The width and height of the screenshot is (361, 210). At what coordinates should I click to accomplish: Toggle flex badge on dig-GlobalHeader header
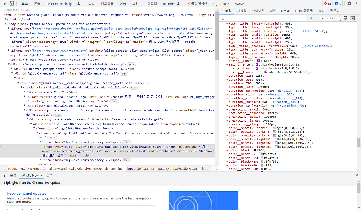tap(133, 88)
